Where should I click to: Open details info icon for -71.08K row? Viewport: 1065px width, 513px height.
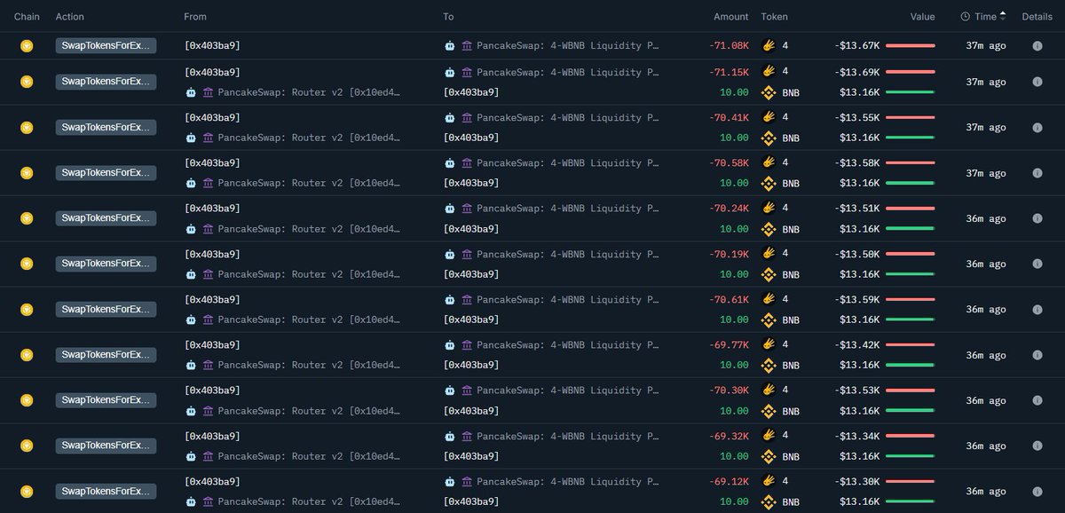pyautogui.click(x=1037, y=45)
